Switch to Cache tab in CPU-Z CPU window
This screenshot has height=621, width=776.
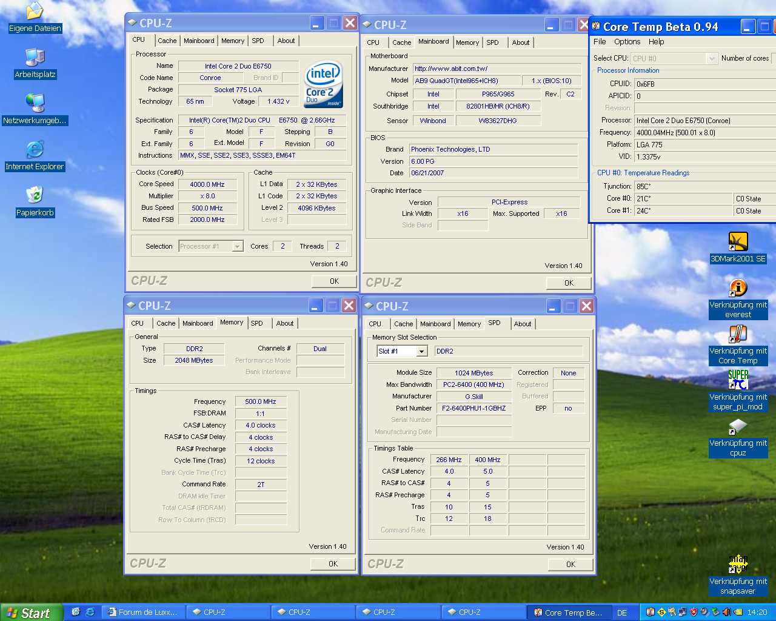pyautogui.click(x=167, y=41)
